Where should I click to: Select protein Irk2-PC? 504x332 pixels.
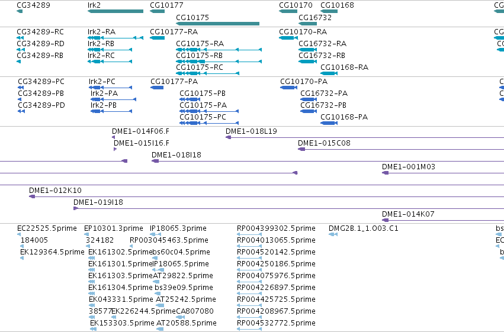[x=102, y=82]
